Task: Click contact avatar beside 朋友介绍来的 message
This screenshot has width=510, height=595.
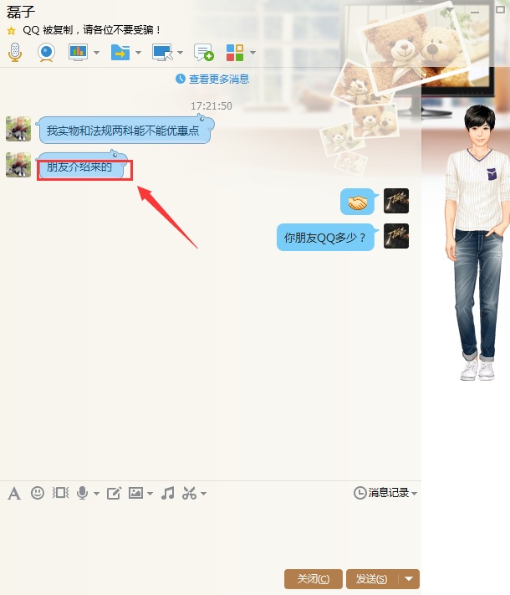Action: point(18,165)
